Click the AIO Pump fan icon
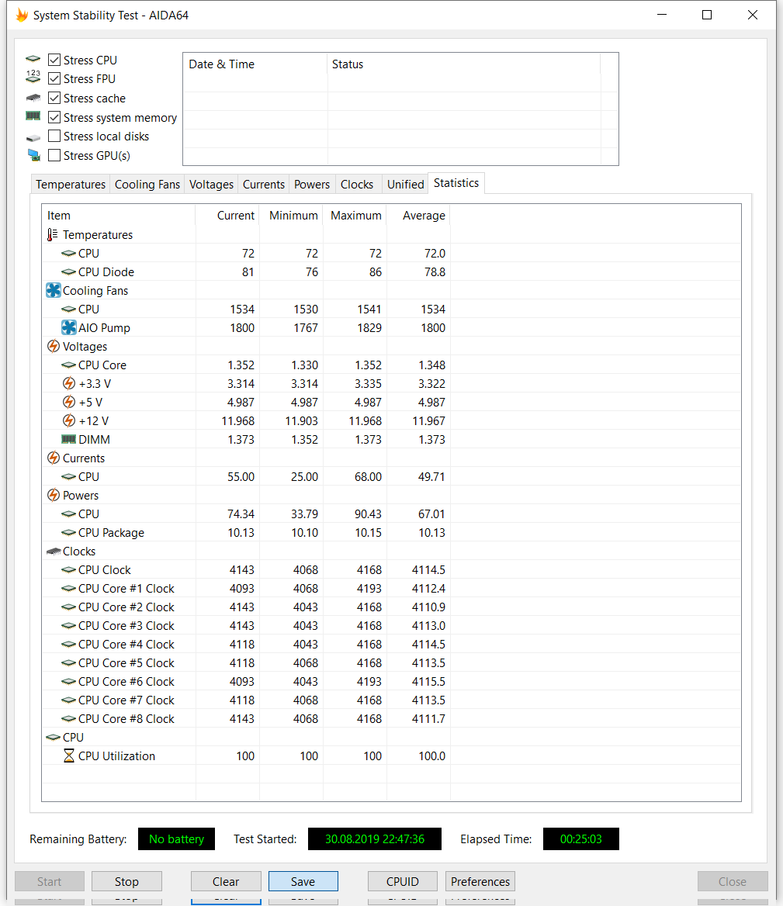This screenshot has height=906, width=783. [69, 327]
